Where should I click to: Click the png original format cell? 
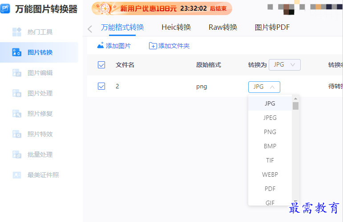(202, 87)
